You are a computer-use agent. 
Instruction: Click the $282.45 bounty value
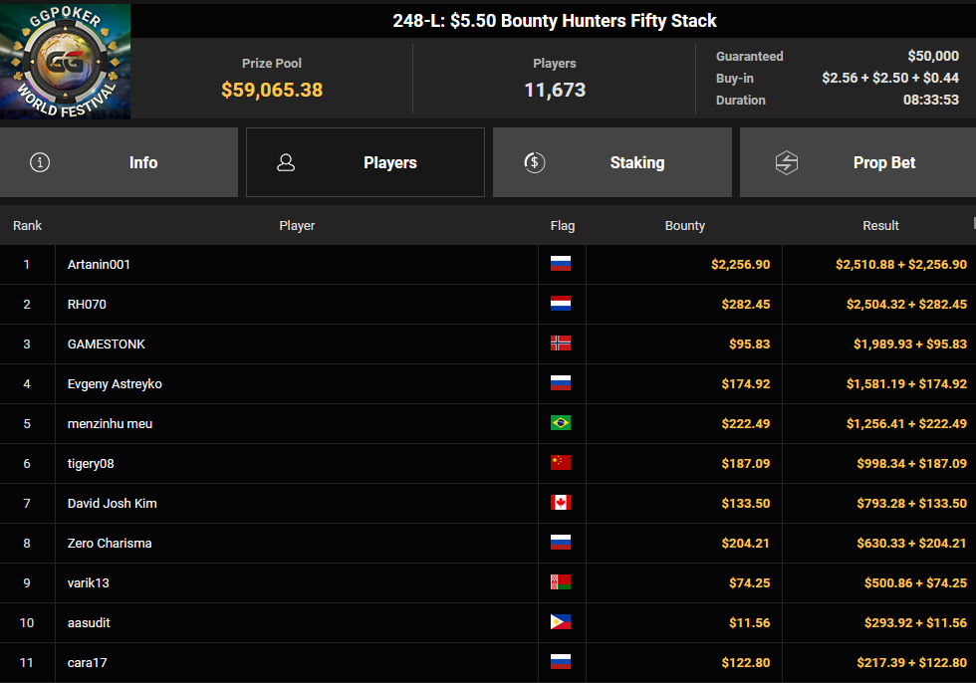(x=746, y=305)
